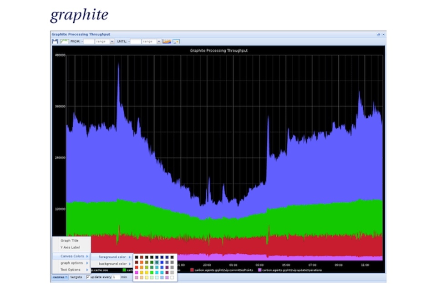This screenshot has width=437, height=291.
Task: Expand the graph options submenu
Action: pyautogui.click(x=71, y=263)
